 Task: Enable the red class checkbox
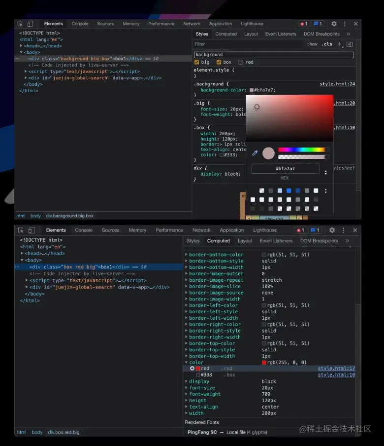coord(241,62)
